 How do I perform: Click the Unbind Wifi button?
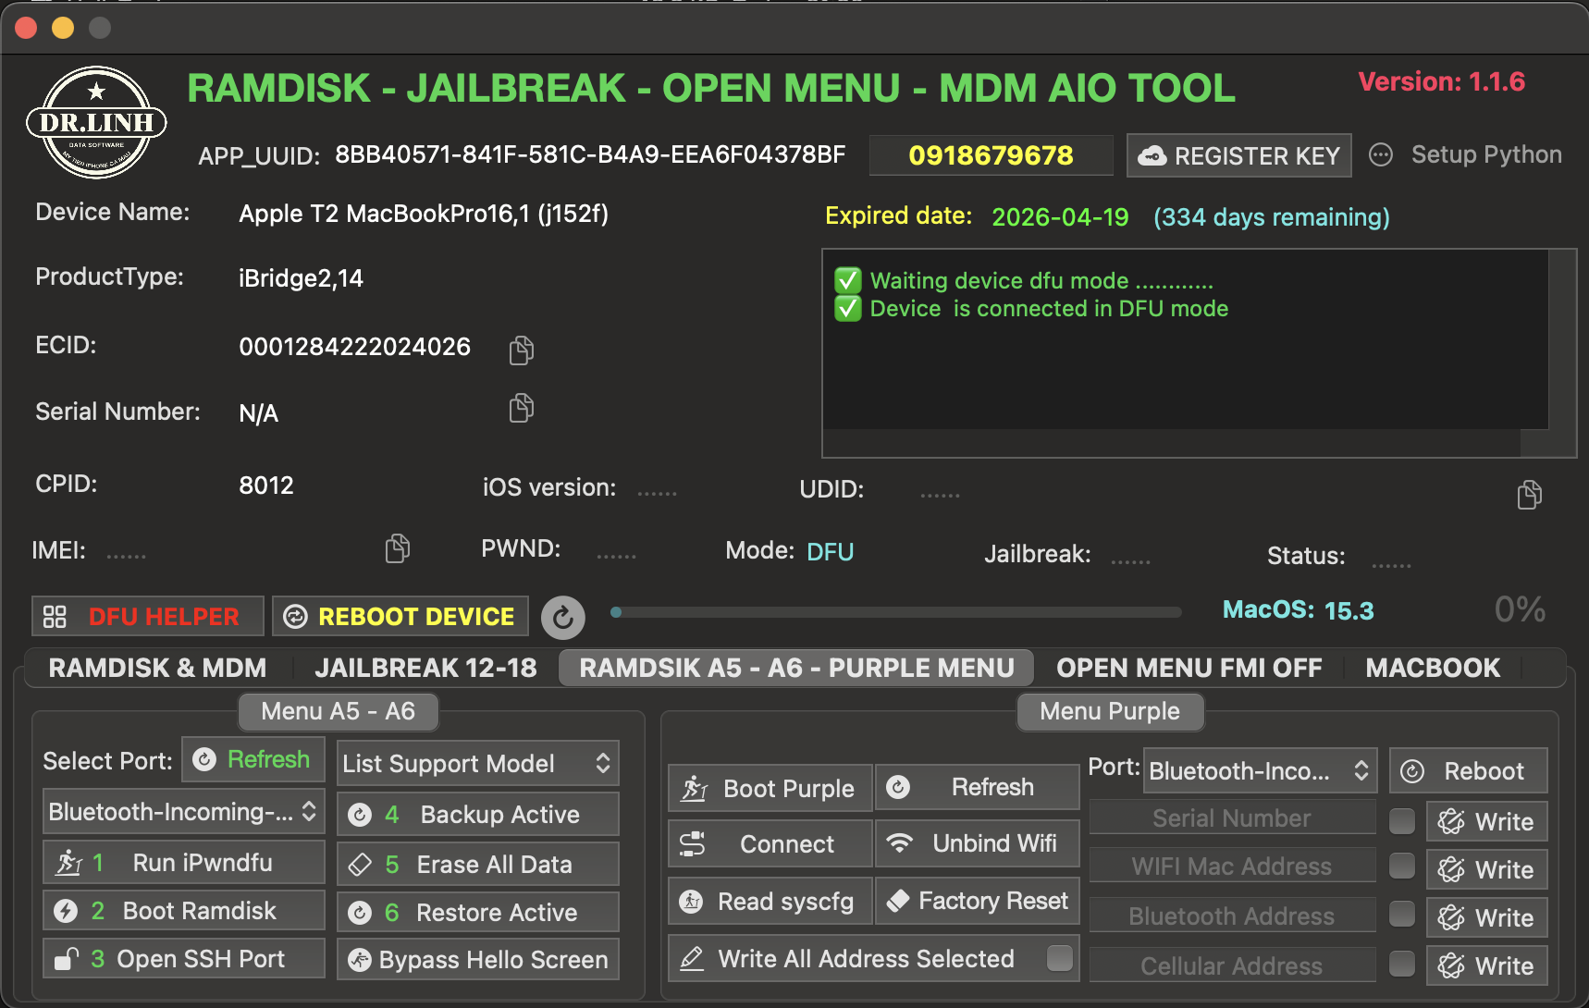[977, 843]
